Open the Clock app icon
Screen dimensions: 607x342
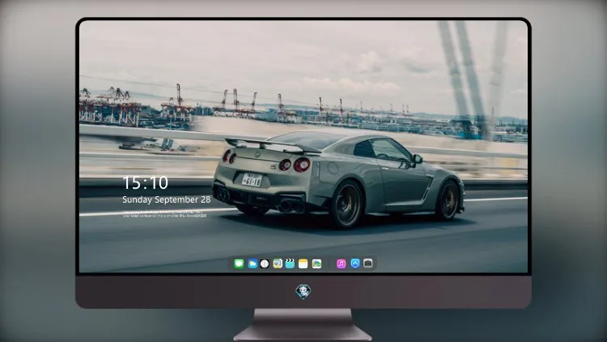pos(265,263)
